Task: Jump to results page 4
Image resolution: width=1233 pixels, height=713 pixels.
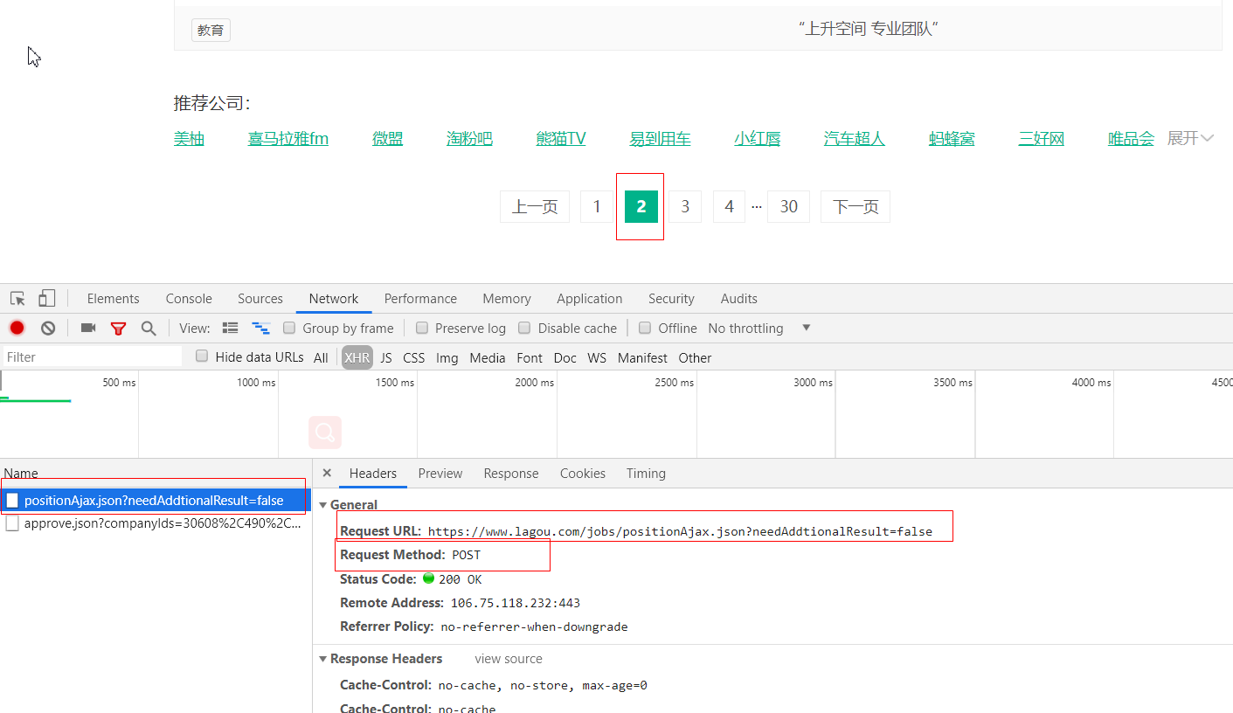Action: tap(730, 207)
